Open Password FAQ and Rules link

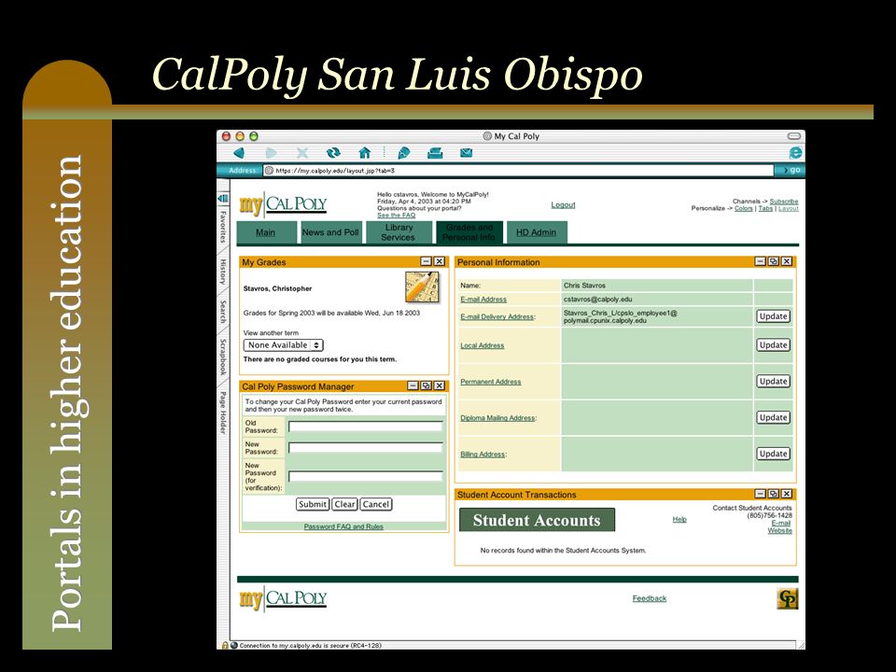tap(343, 526)
